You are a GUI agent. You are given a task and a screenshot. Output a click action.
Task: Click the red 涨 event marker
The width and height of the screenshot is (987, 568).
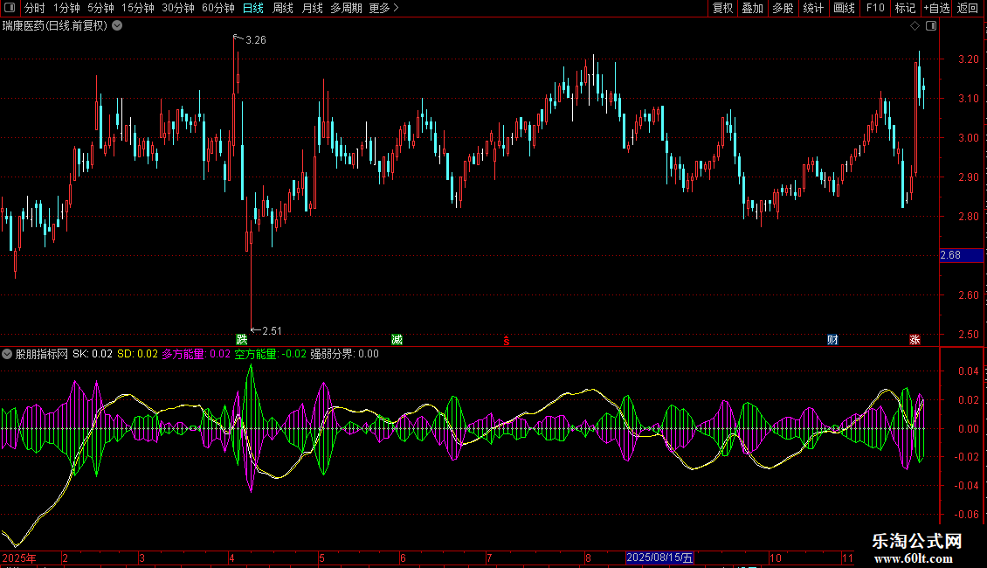[915, 339]
